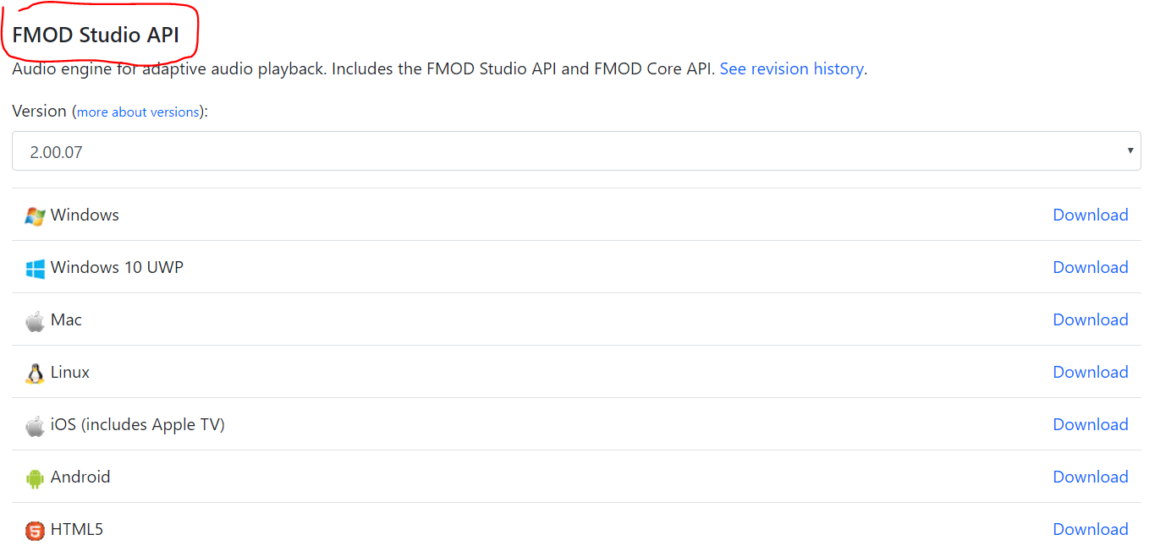Click the Mac apple icon
The height and width of the screenshot is (551, 1149).
(x=35, y=321)
